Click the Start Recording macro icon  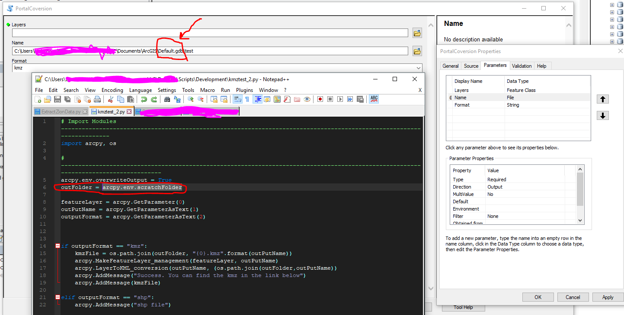coord(320,99)
